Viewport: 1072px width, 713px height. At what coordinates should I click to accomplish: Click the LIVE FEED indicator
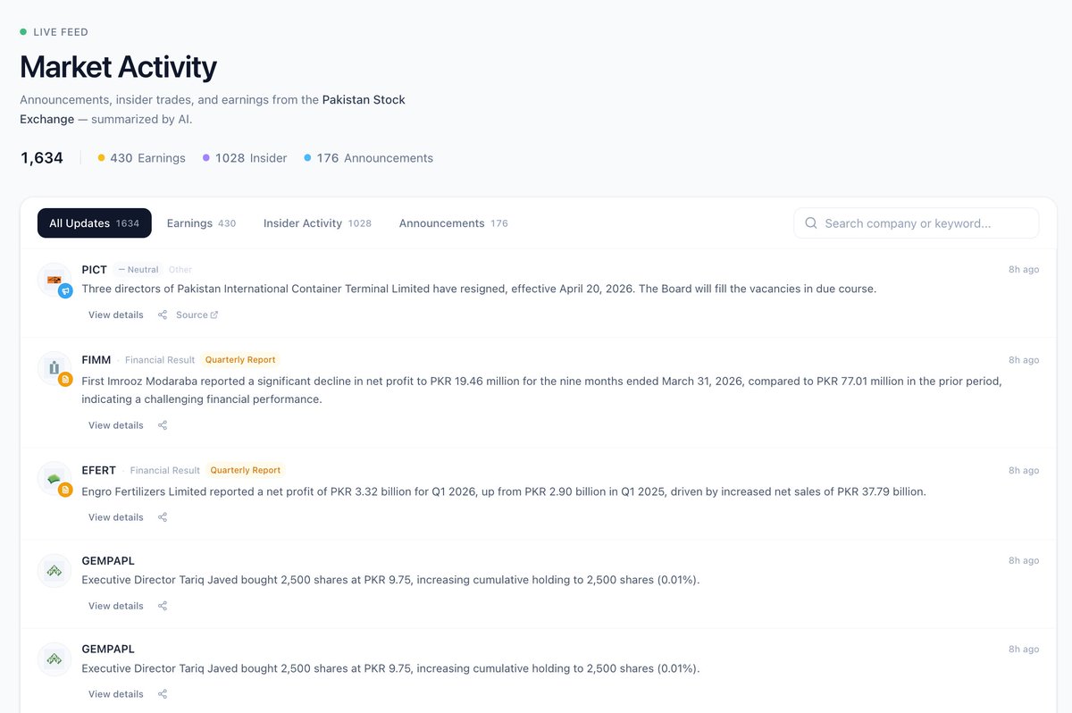click(54, 32)
